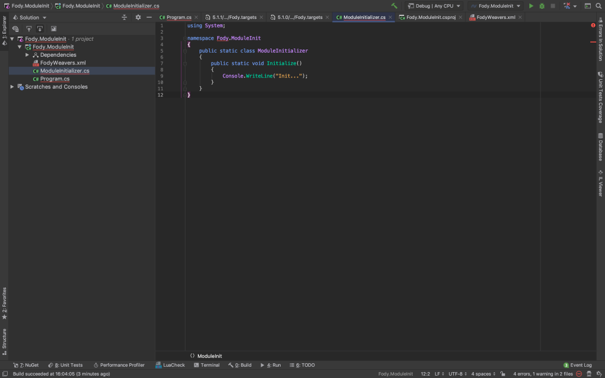Click the green hammer Build Solution icon
Image resolution: width=605 pixels, height=378 pixels.
394,6
